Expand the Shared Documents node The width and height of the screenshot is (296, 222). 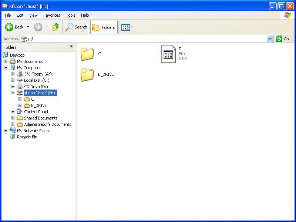pos(13,118)
